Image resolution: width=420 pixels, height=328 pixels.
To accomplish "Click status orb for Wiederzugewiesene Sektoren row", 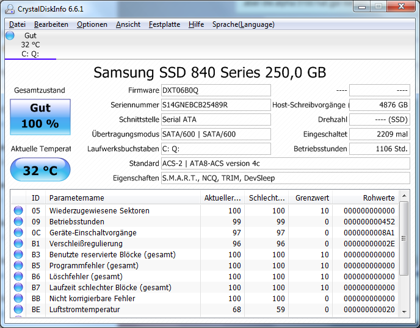I will [x=18, y=210].
